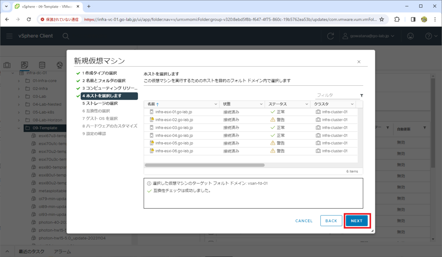Click the BACK button
The height and width of the screenshot is (257, 442).
click(331, 221)
